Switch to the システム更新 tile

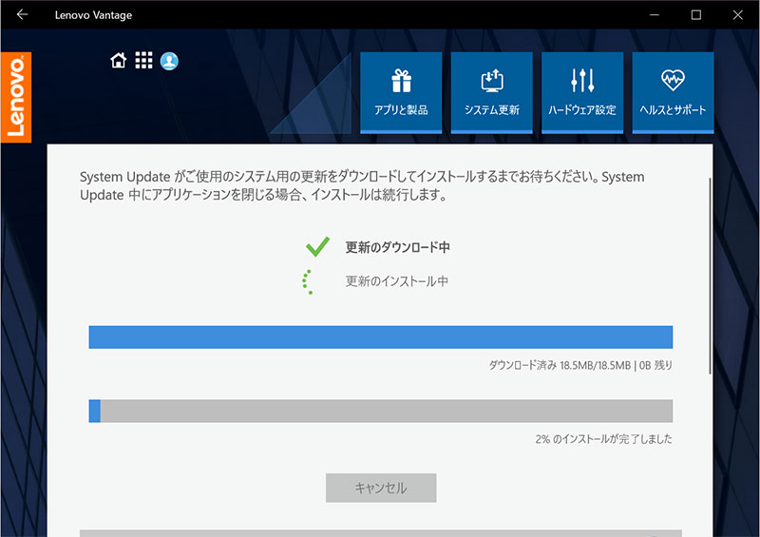[491, 90]
